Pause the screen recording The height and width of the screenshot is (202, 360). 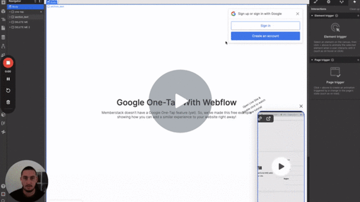tap(8, 79)
